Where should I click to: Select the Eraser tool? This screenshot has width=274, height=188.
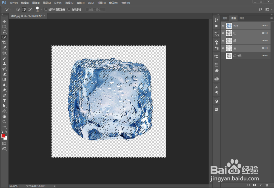click(4, 74)
